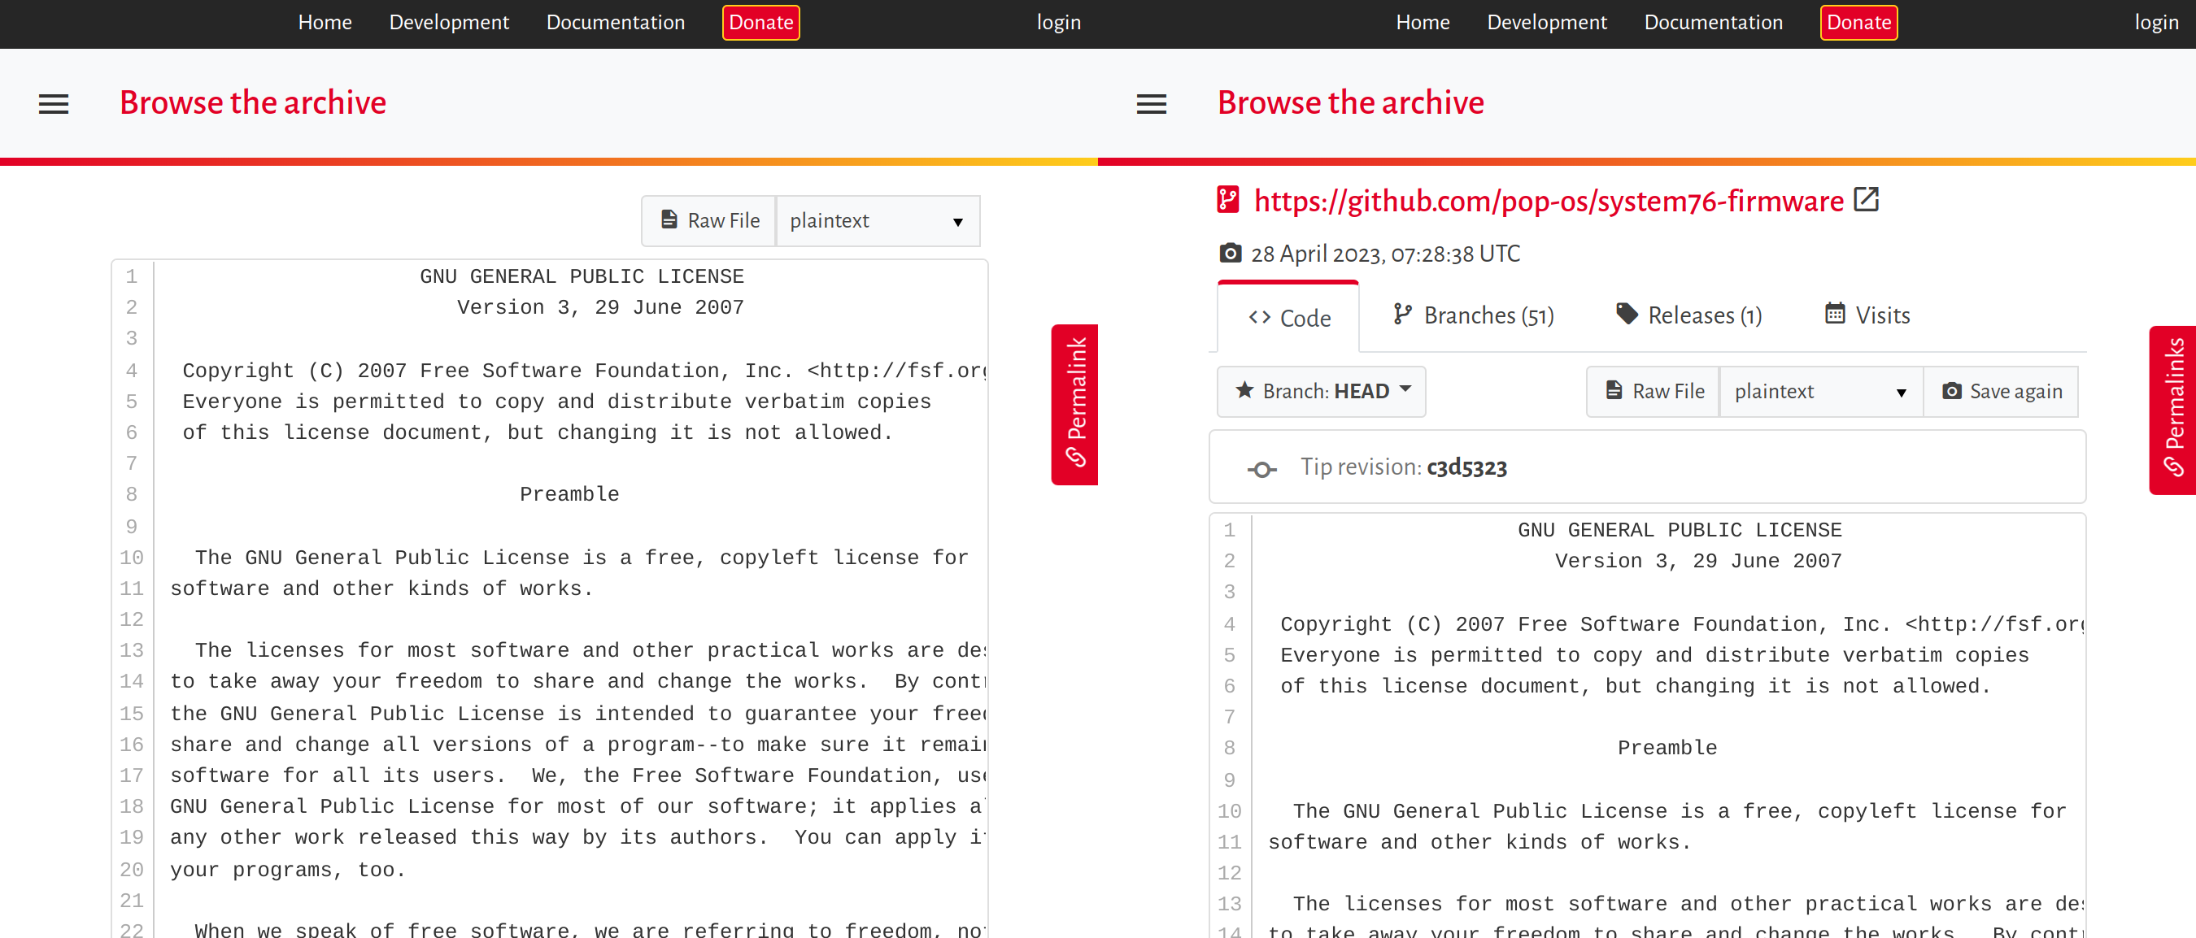Click 'Version 3, 29 June 2007' in right code view
Viewport: 2196px width, 938px height.
pos(1698,561)
